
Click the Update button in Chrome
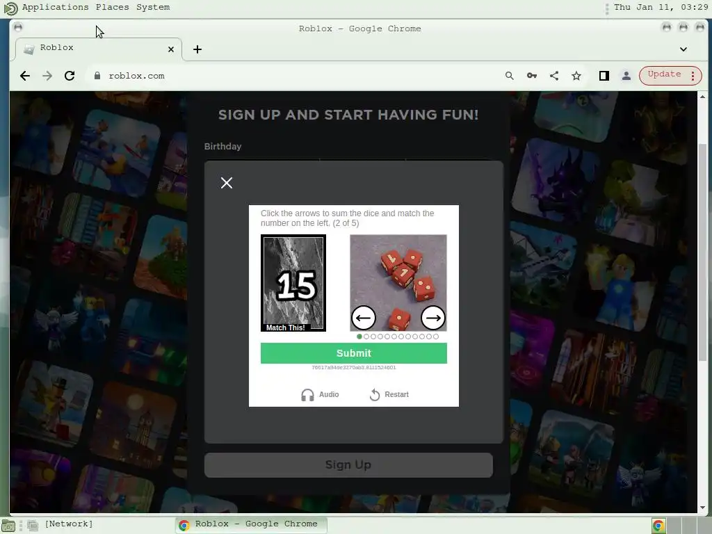tap(664, 74)
